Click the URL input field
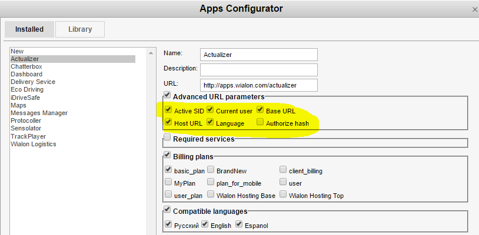The width and height of the screenshot is (479, 235). click(x=258, y=85)
